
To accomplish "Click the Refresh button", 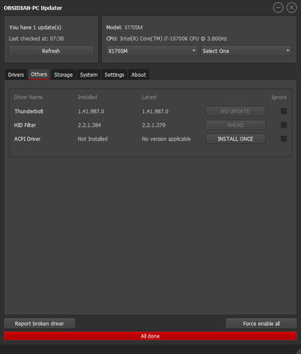I will [x=51, y=51].
